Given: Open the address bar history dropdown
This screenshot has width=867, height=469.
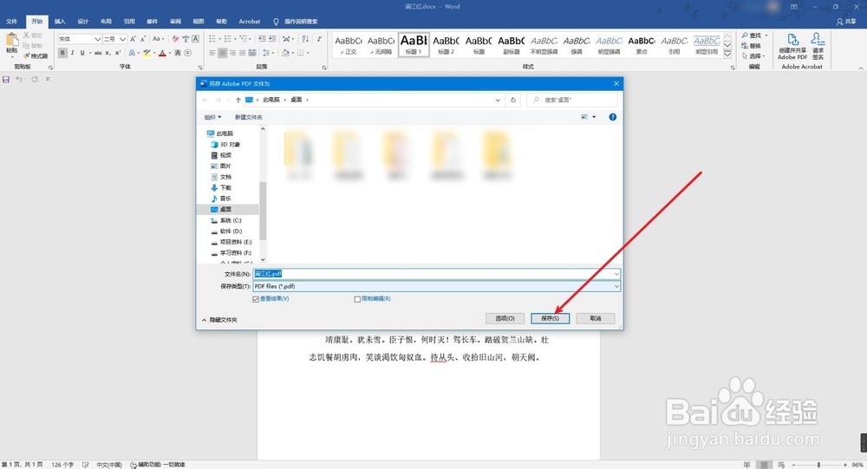Looking at the screenshot, I should 498,100.
